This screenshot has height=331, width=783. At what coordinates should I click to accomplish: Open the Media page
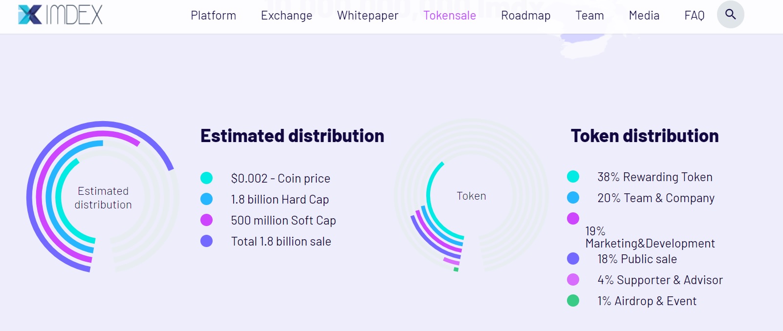click(x=644, y=16)
